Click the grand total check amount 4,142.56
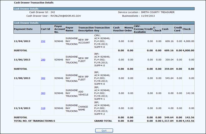 point(188,121)
